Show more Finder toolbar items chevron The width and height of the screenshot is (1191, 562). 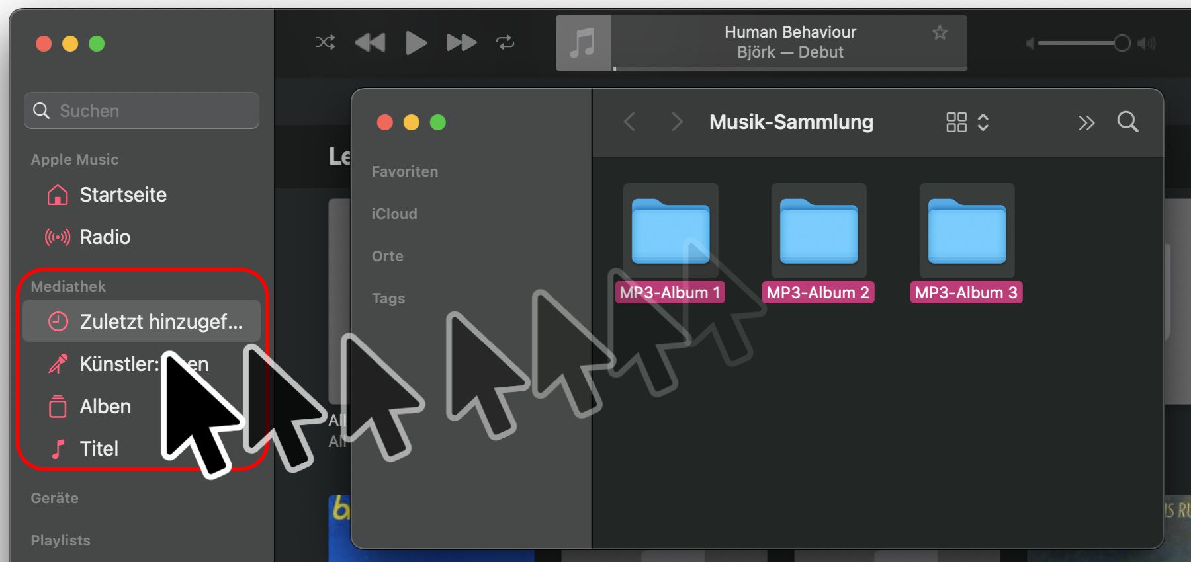1086,123
